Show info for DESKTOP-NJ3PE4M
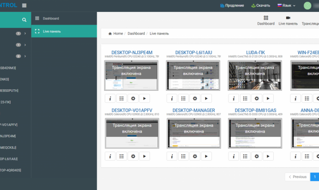 point(110,98)
